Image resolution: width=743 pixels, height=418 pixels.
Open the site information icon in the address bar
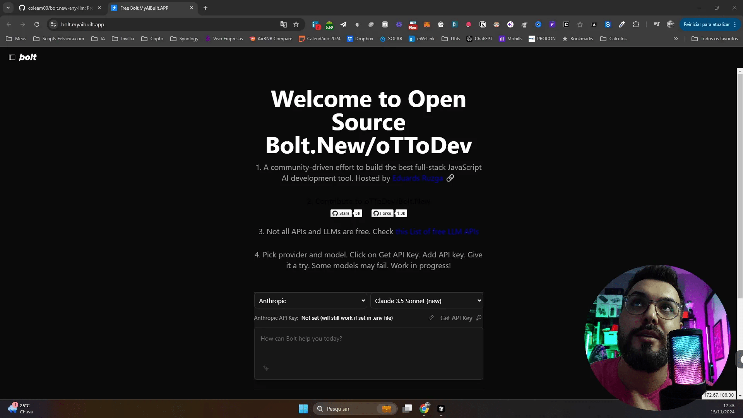[x=53, y=24]
